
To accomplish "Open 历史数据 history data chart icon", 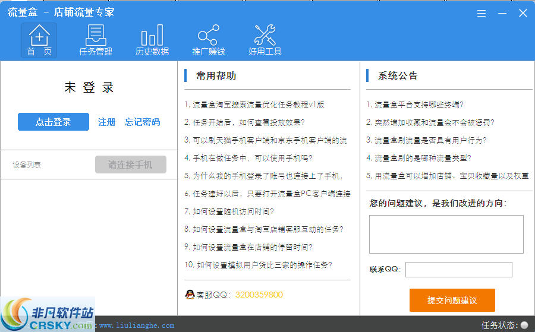I will tap(152, 40).
